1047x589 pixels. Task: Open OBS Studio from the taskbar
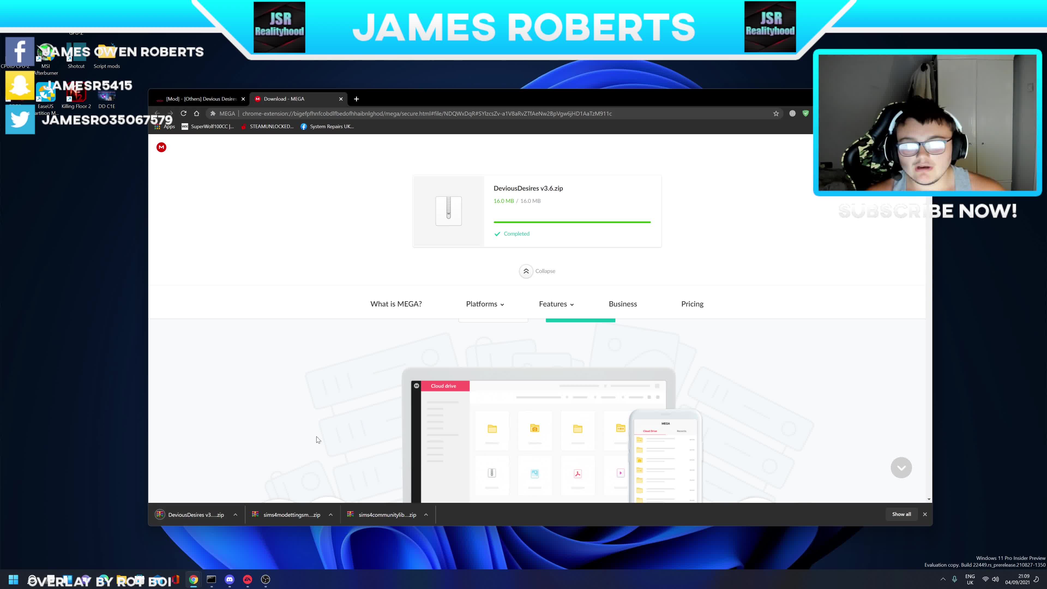coord(265,579)
